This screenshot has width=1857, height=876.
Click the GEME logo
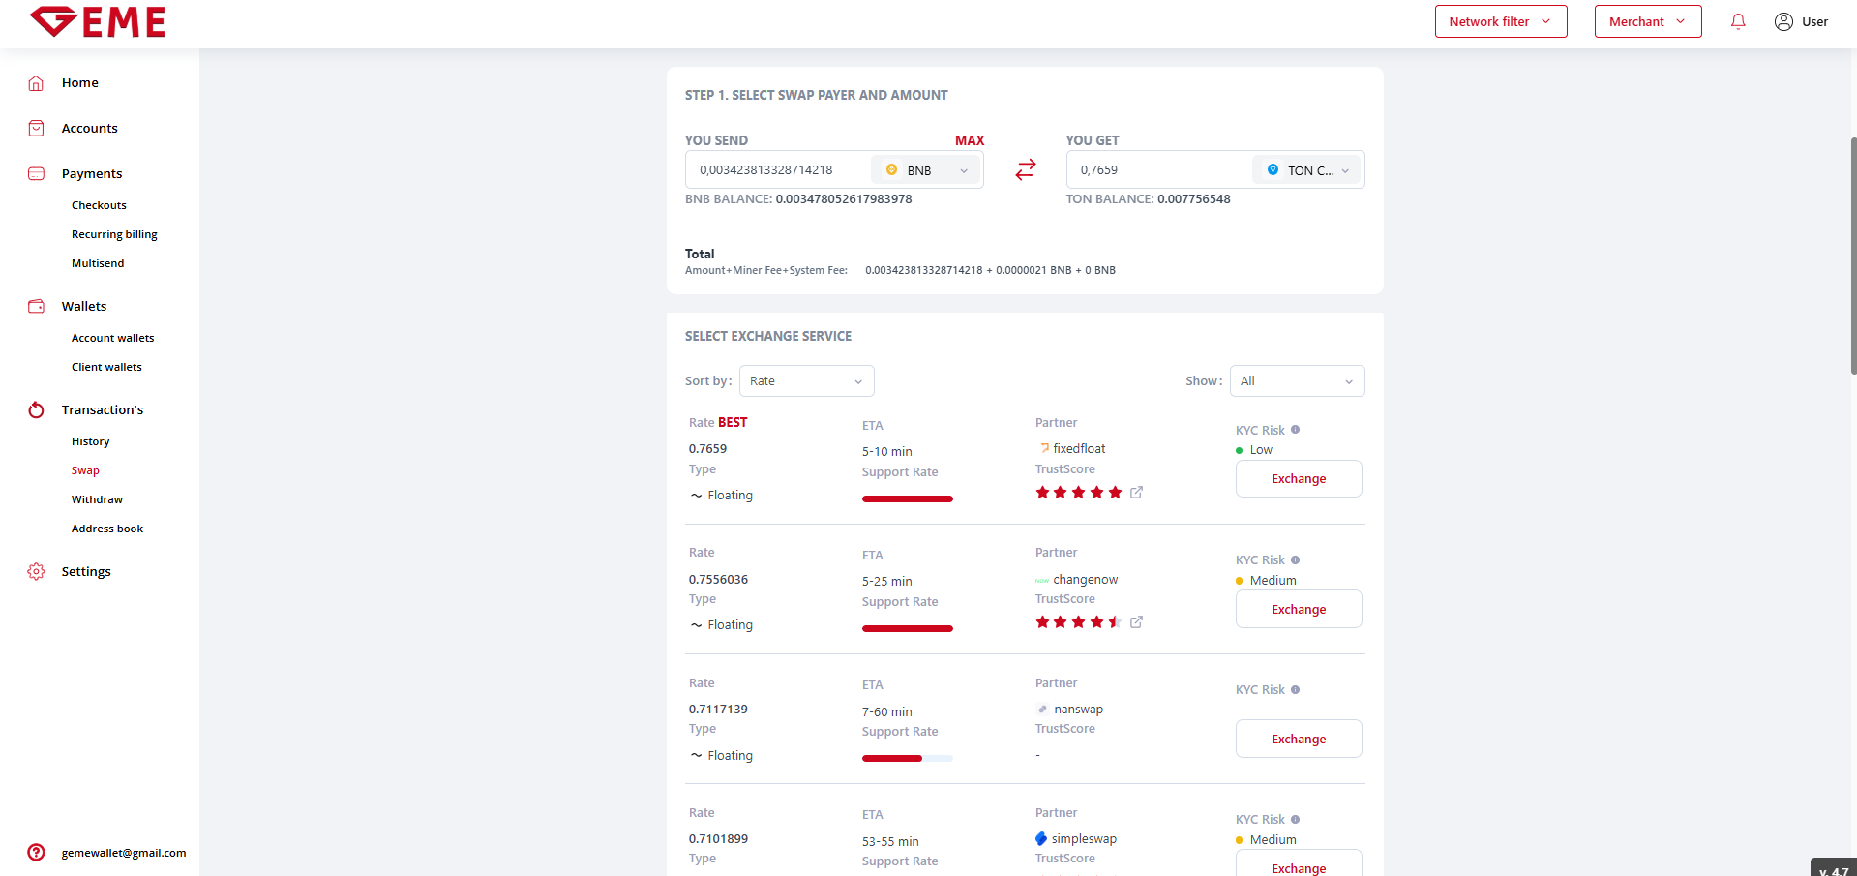click(x=98, y=22)
